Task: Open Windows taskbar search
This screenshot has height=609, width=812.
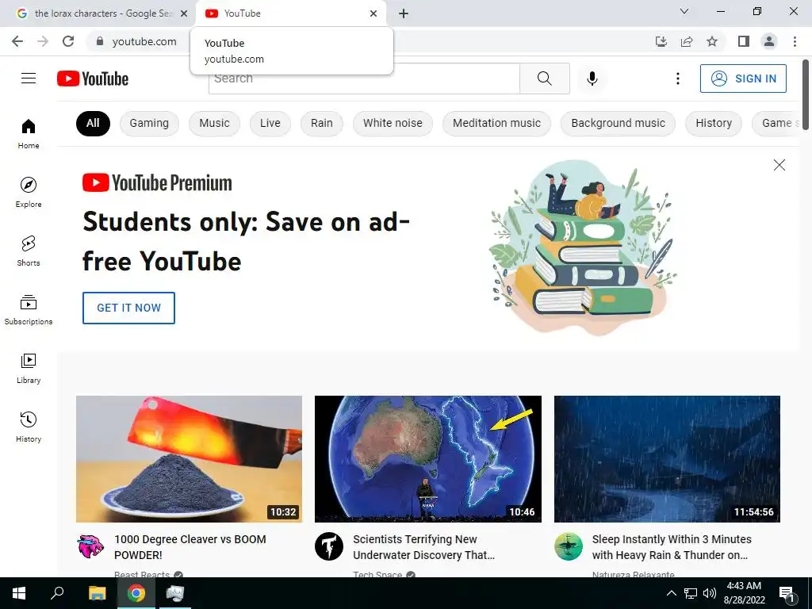Action: pyautogui.click(x=57, y=593)
